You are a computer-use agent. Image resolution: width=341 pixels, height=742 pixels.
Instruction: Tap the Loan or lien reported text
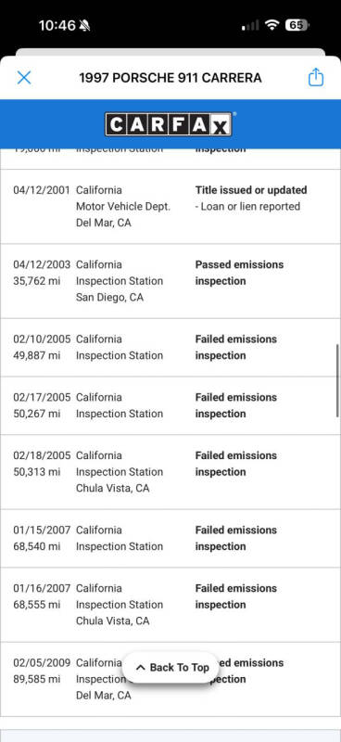pyautogui.click(x=247, y=206)
